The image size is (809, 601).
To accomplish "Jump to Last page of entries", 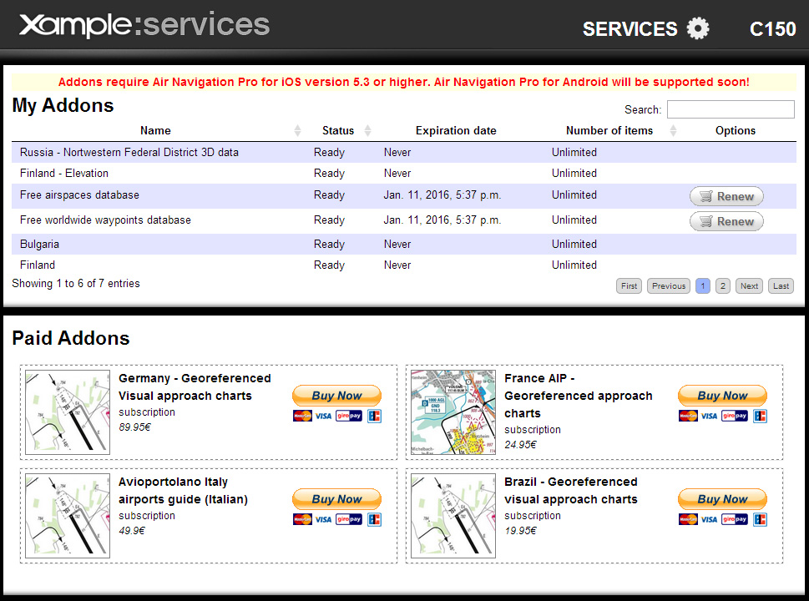I will 781,286.
